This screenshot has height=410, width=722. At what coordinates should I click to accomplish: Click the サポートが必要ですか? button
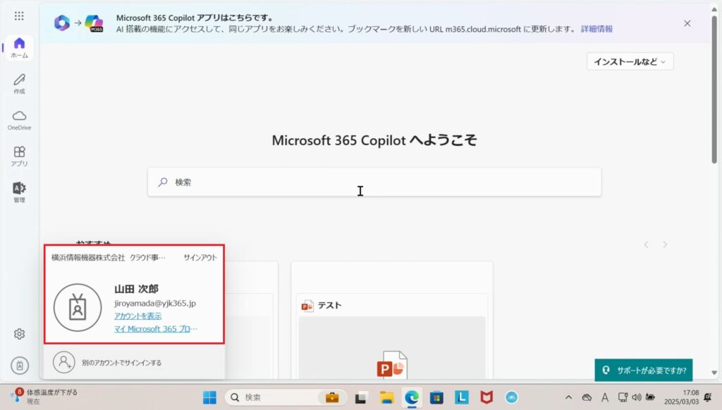tap(644, 371)
